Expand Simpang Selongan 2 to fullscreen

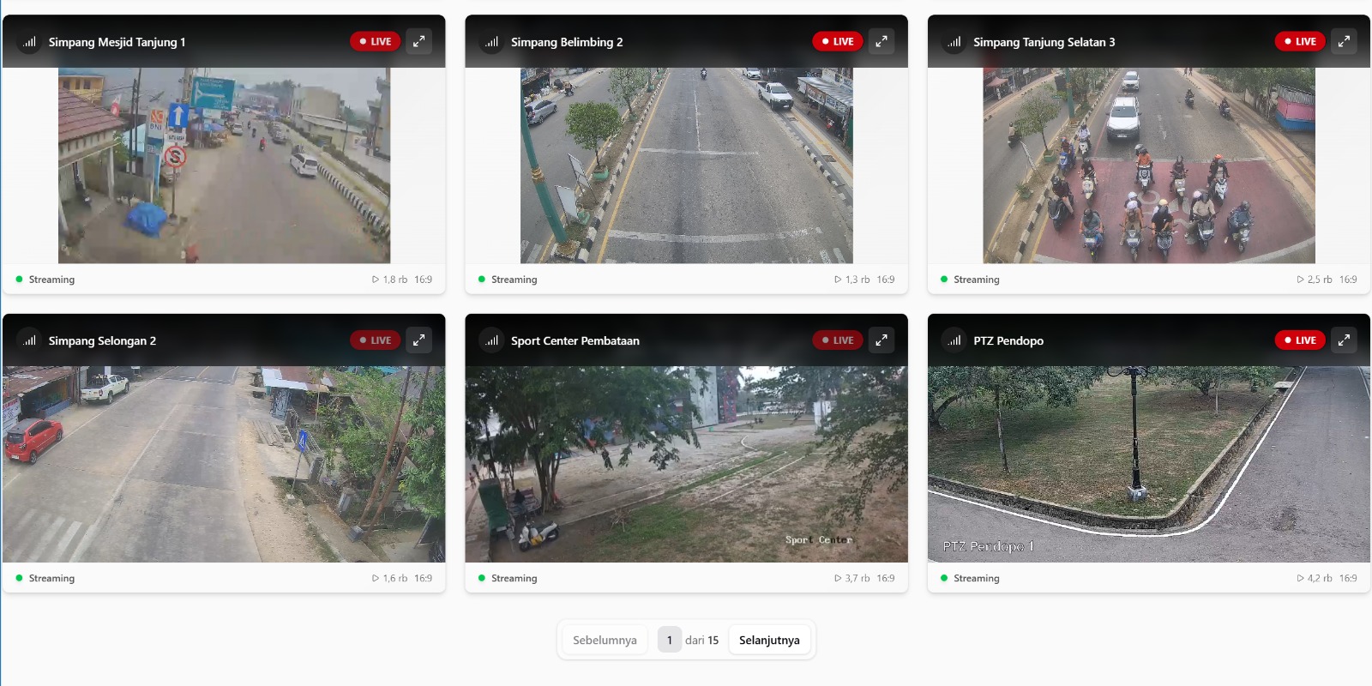click(418, 340)
